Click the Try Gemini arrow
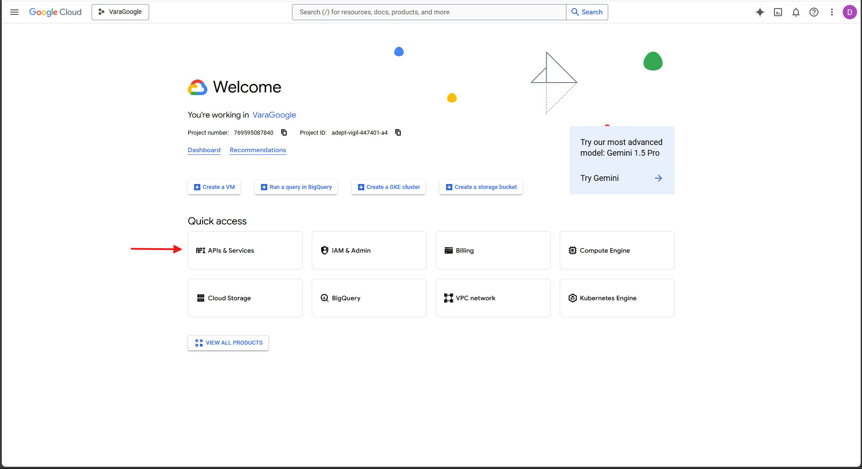 click(658, 178)
